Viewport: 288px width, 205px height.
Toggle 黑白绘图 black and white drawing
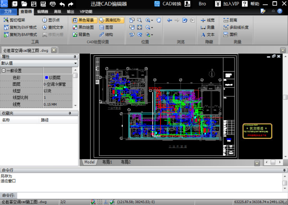click(84, 27)
